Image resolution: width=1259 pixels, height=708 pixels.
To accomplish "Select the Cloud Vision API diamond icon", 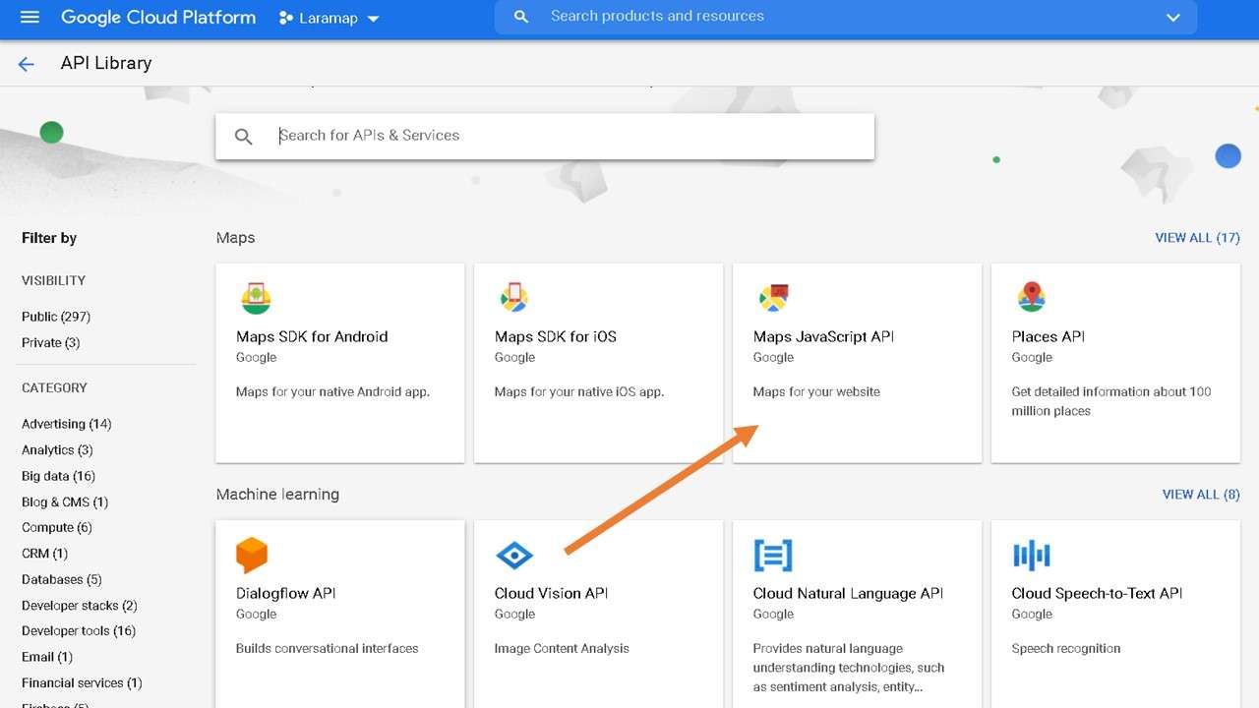I will click(x=514, y=555).
